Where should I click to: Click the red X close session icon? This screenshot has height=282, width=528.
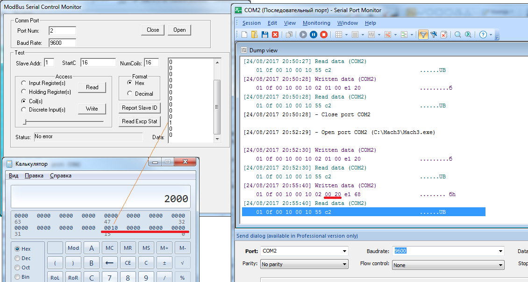275,35
